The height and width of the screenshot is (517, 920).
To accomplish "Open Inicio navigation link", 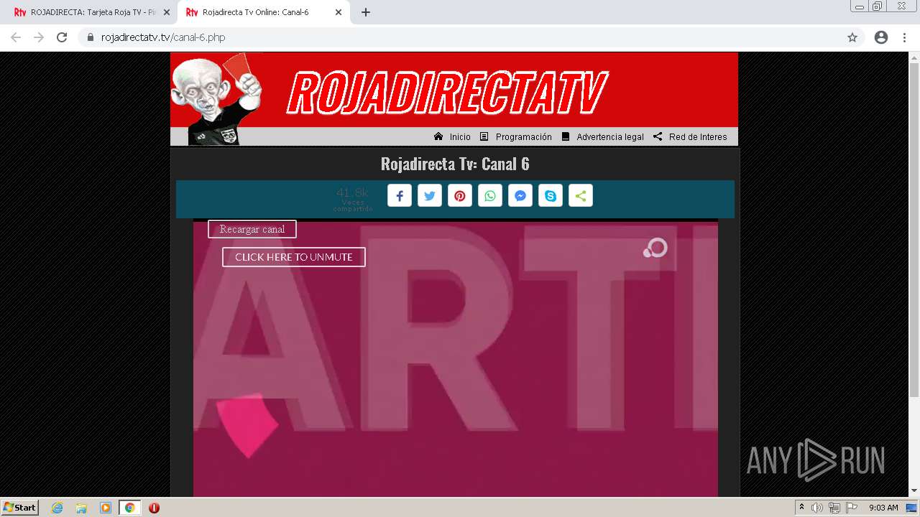I will [460, 137].
